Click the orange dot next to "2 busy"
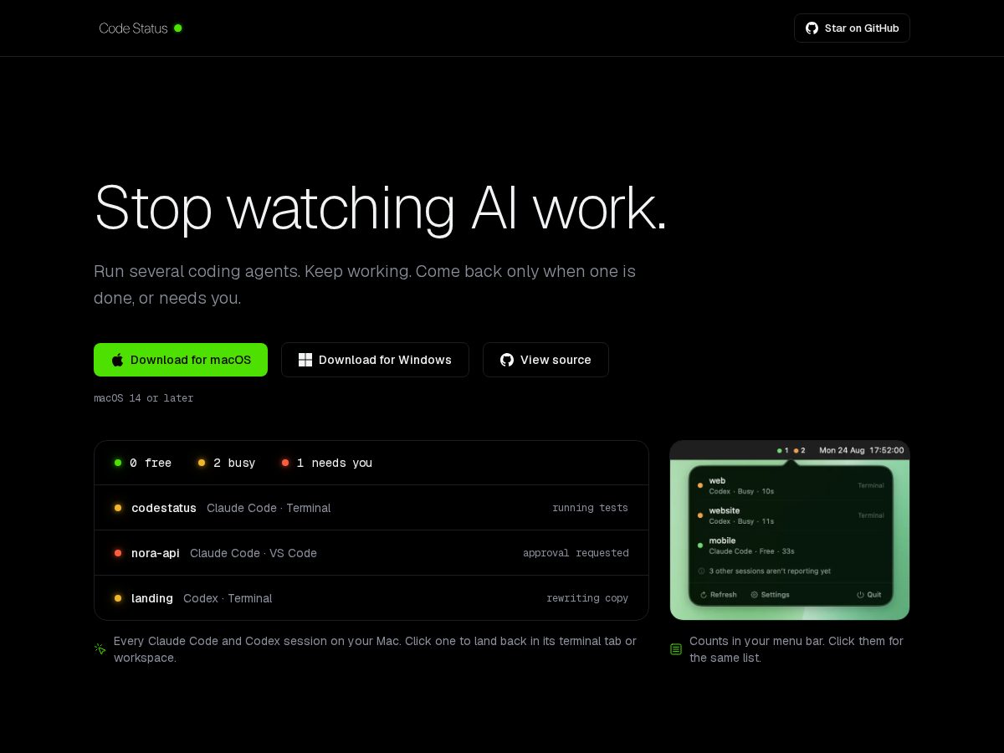This screenshot has height=753, width=1004. [x=202, y=463]
